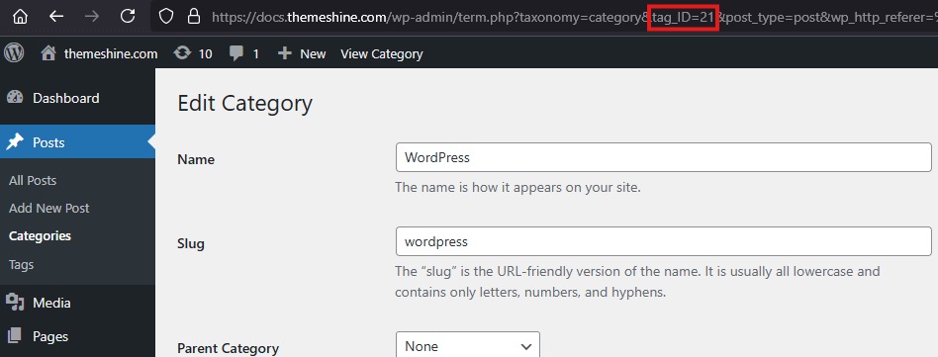Select Add New Post submenu
Screen dimensions: 938x357
tap(49, 208)
